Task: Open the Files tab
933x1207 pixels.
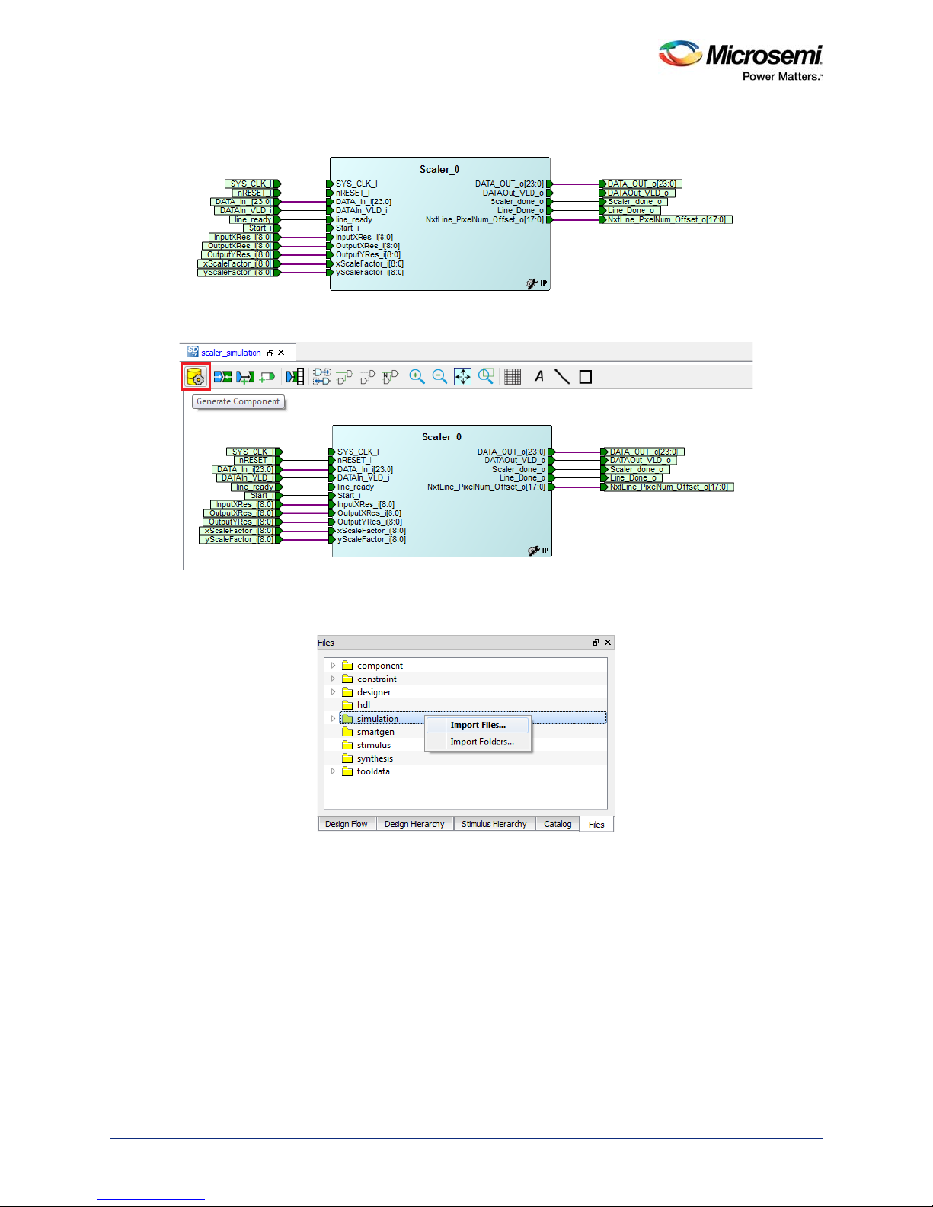Action: (x=596, y=825)
